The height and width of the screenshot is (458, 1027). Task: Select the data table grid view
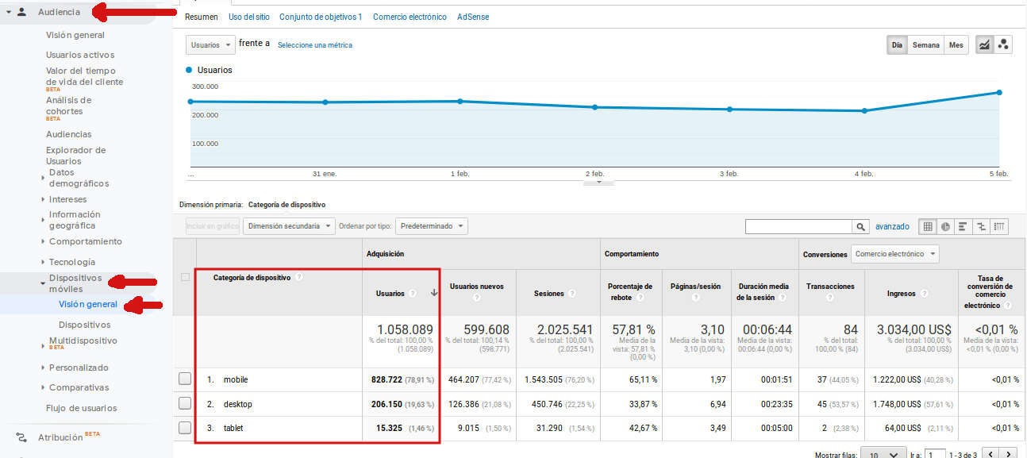click(x=927, y=227)
